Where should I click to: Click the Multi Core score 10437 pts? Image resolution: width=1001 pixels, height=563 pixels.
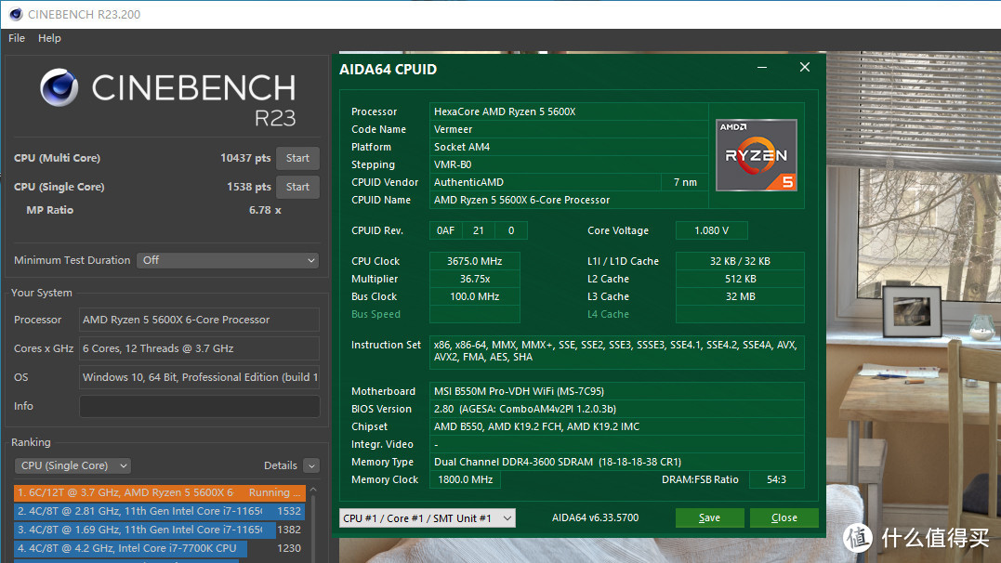coord(245,158)
